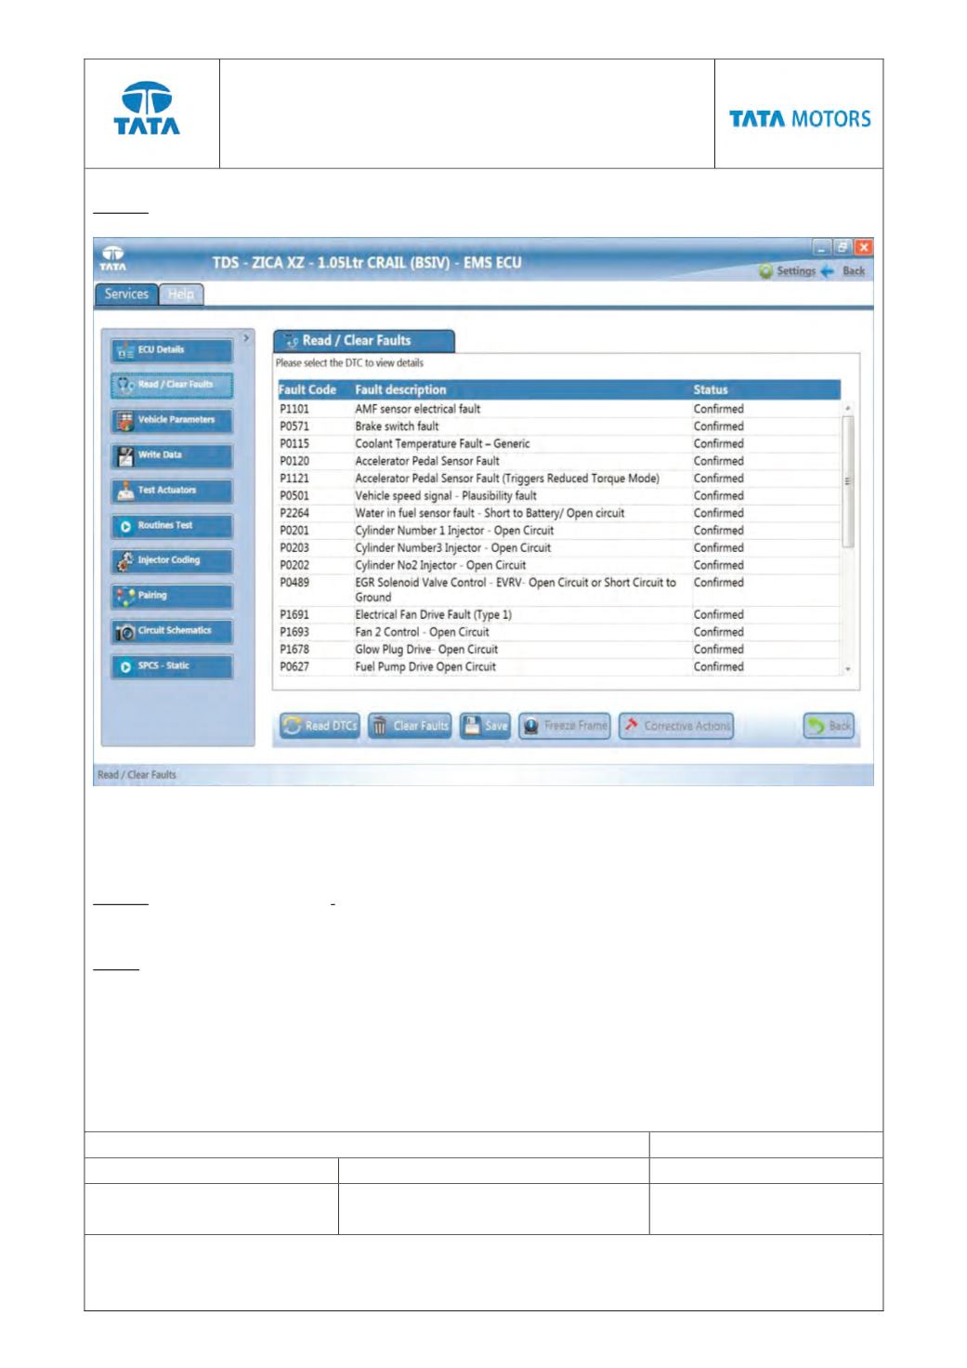The image size is (967, 1368).
Task: Select fault code P0571
Action: (x=294, y=427)
